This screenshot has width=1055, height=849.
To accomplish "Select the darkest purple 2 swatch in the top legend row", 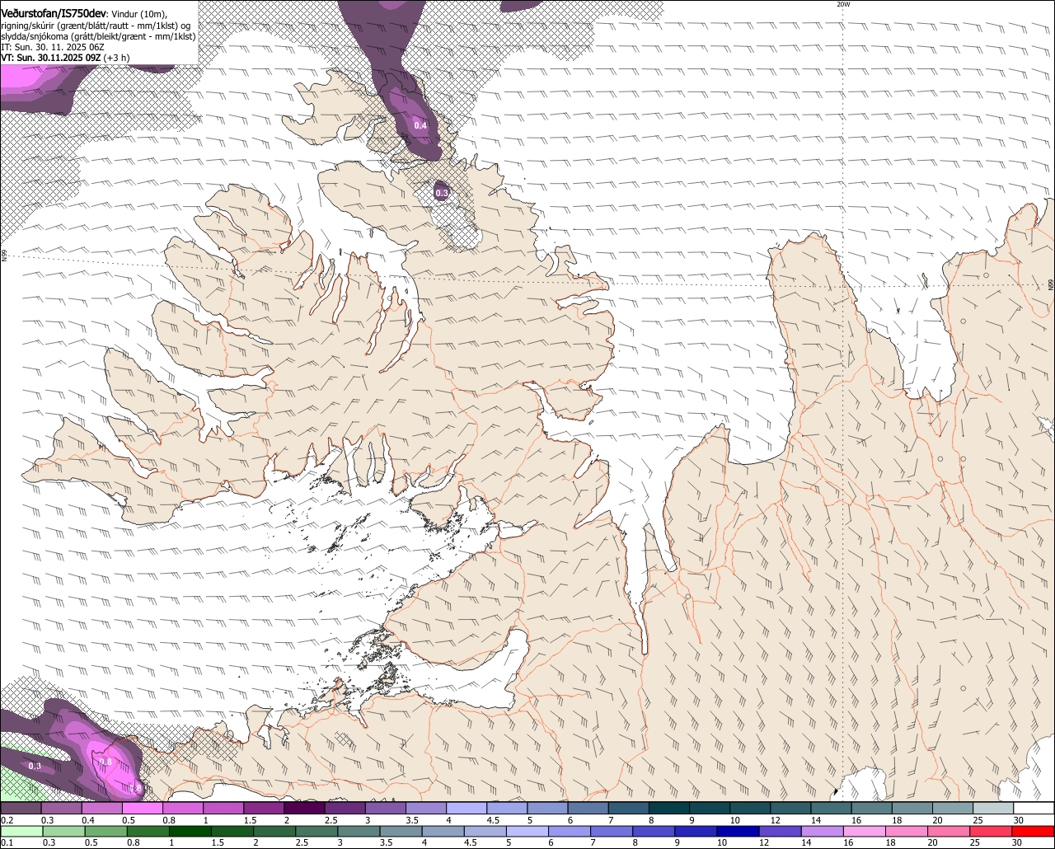I will click(x=304, y=808).
